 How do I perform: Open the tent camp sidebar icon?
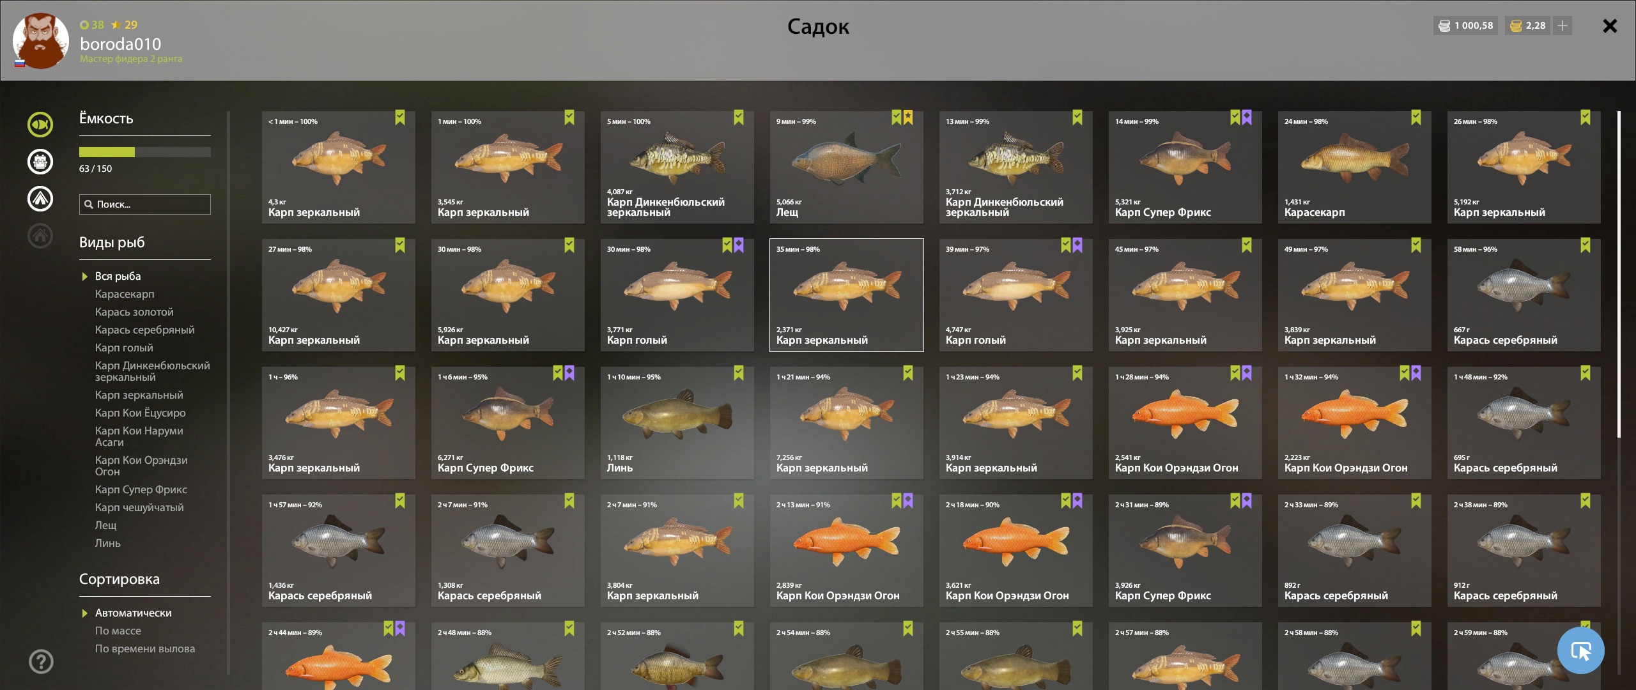pos(40,199)
